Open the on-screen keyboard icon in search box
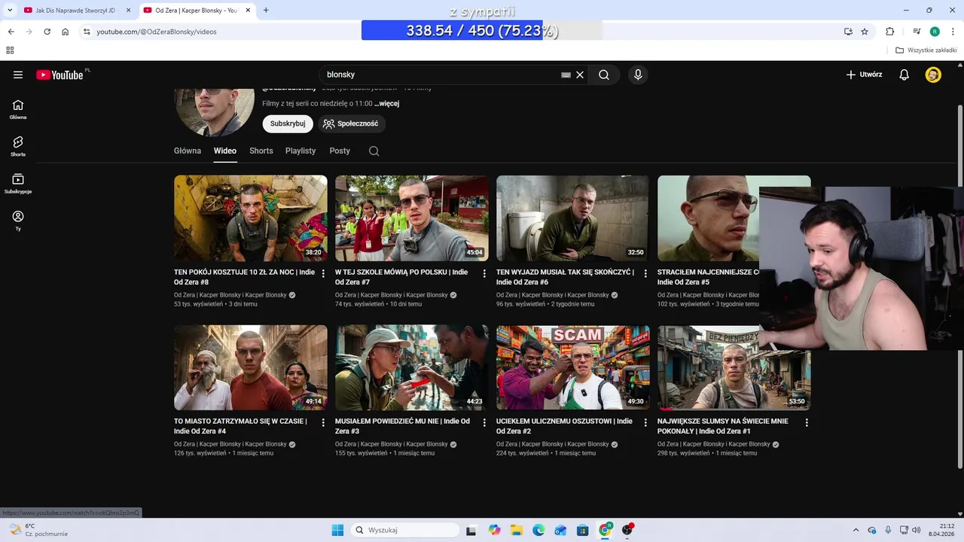 click(566, 75)
